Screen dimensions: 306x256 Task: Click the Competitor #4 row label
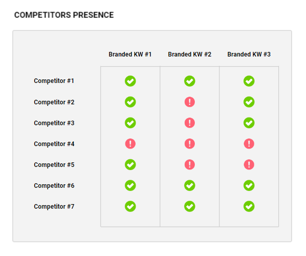pyautogui.click(x=54, y=144)
